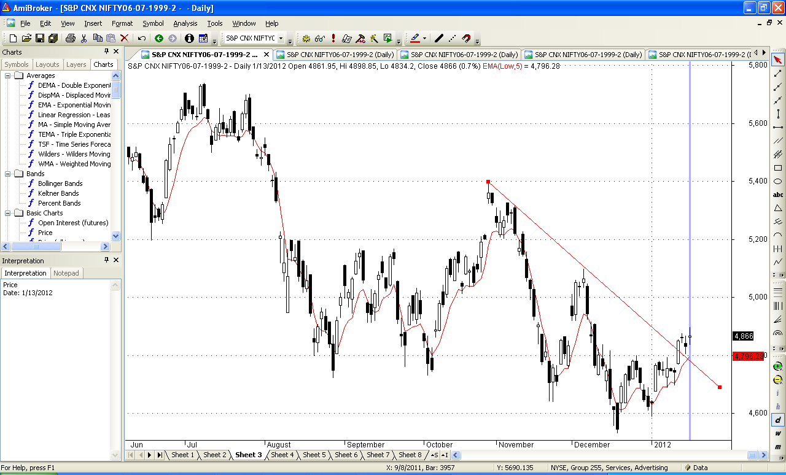
Task: Save with the floppy disk icon
Action: click(40, 38)
